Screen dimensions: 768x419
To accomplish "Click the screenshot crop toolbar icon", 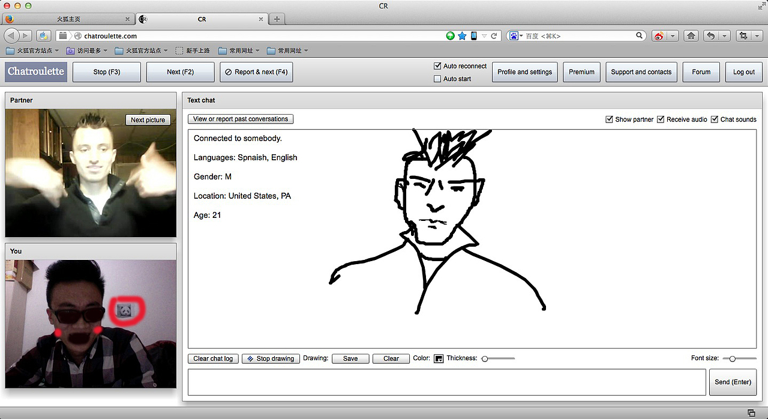I will point(743,36).
